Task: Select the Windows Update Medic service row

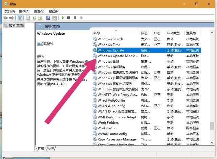Action: (146, 56)
